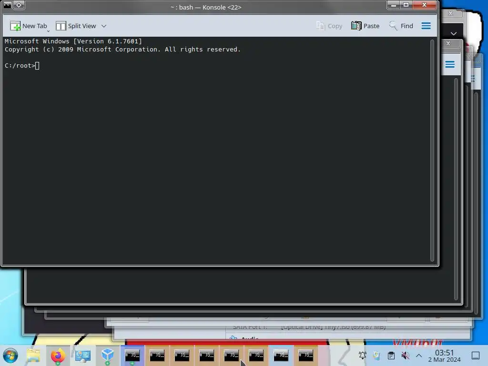Open the clock showing 03:51

[444, 356]
